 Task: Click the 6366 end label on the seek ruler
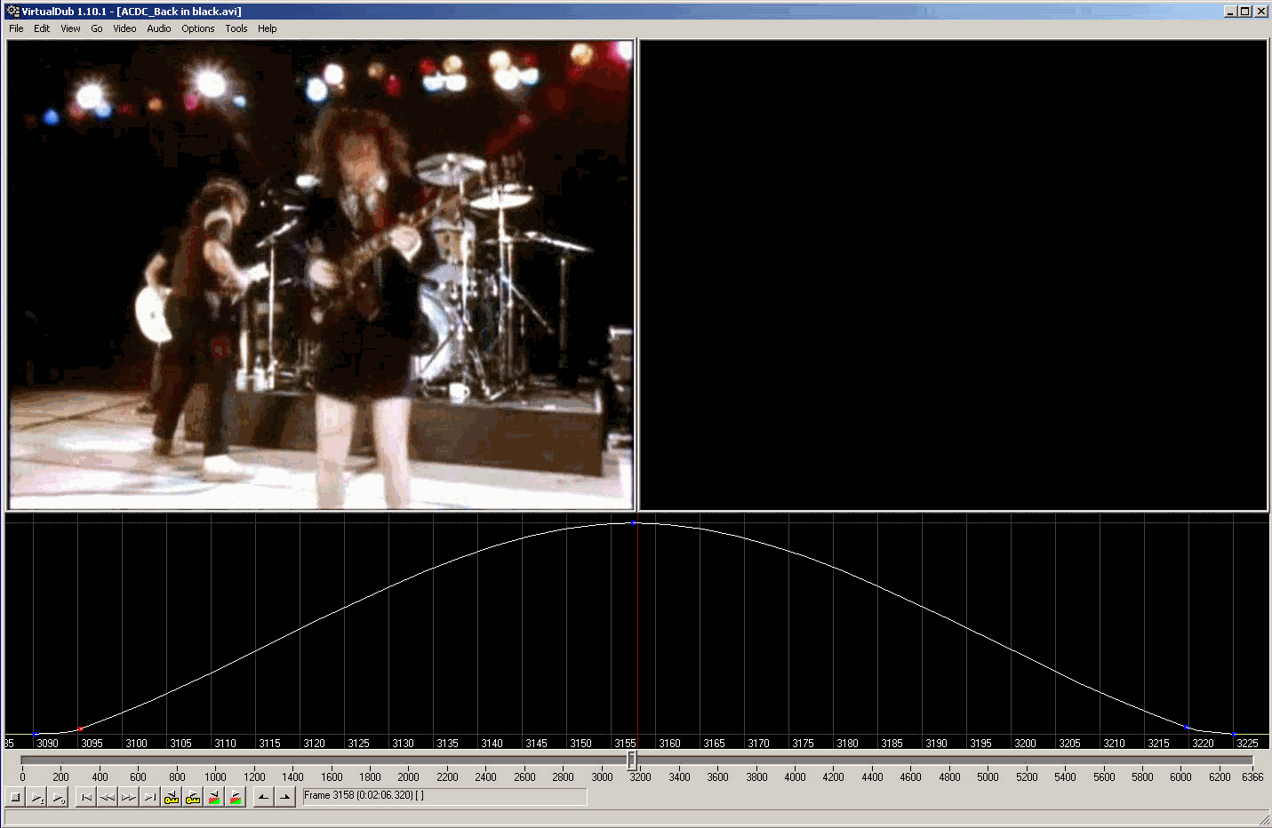[1252, 776]
